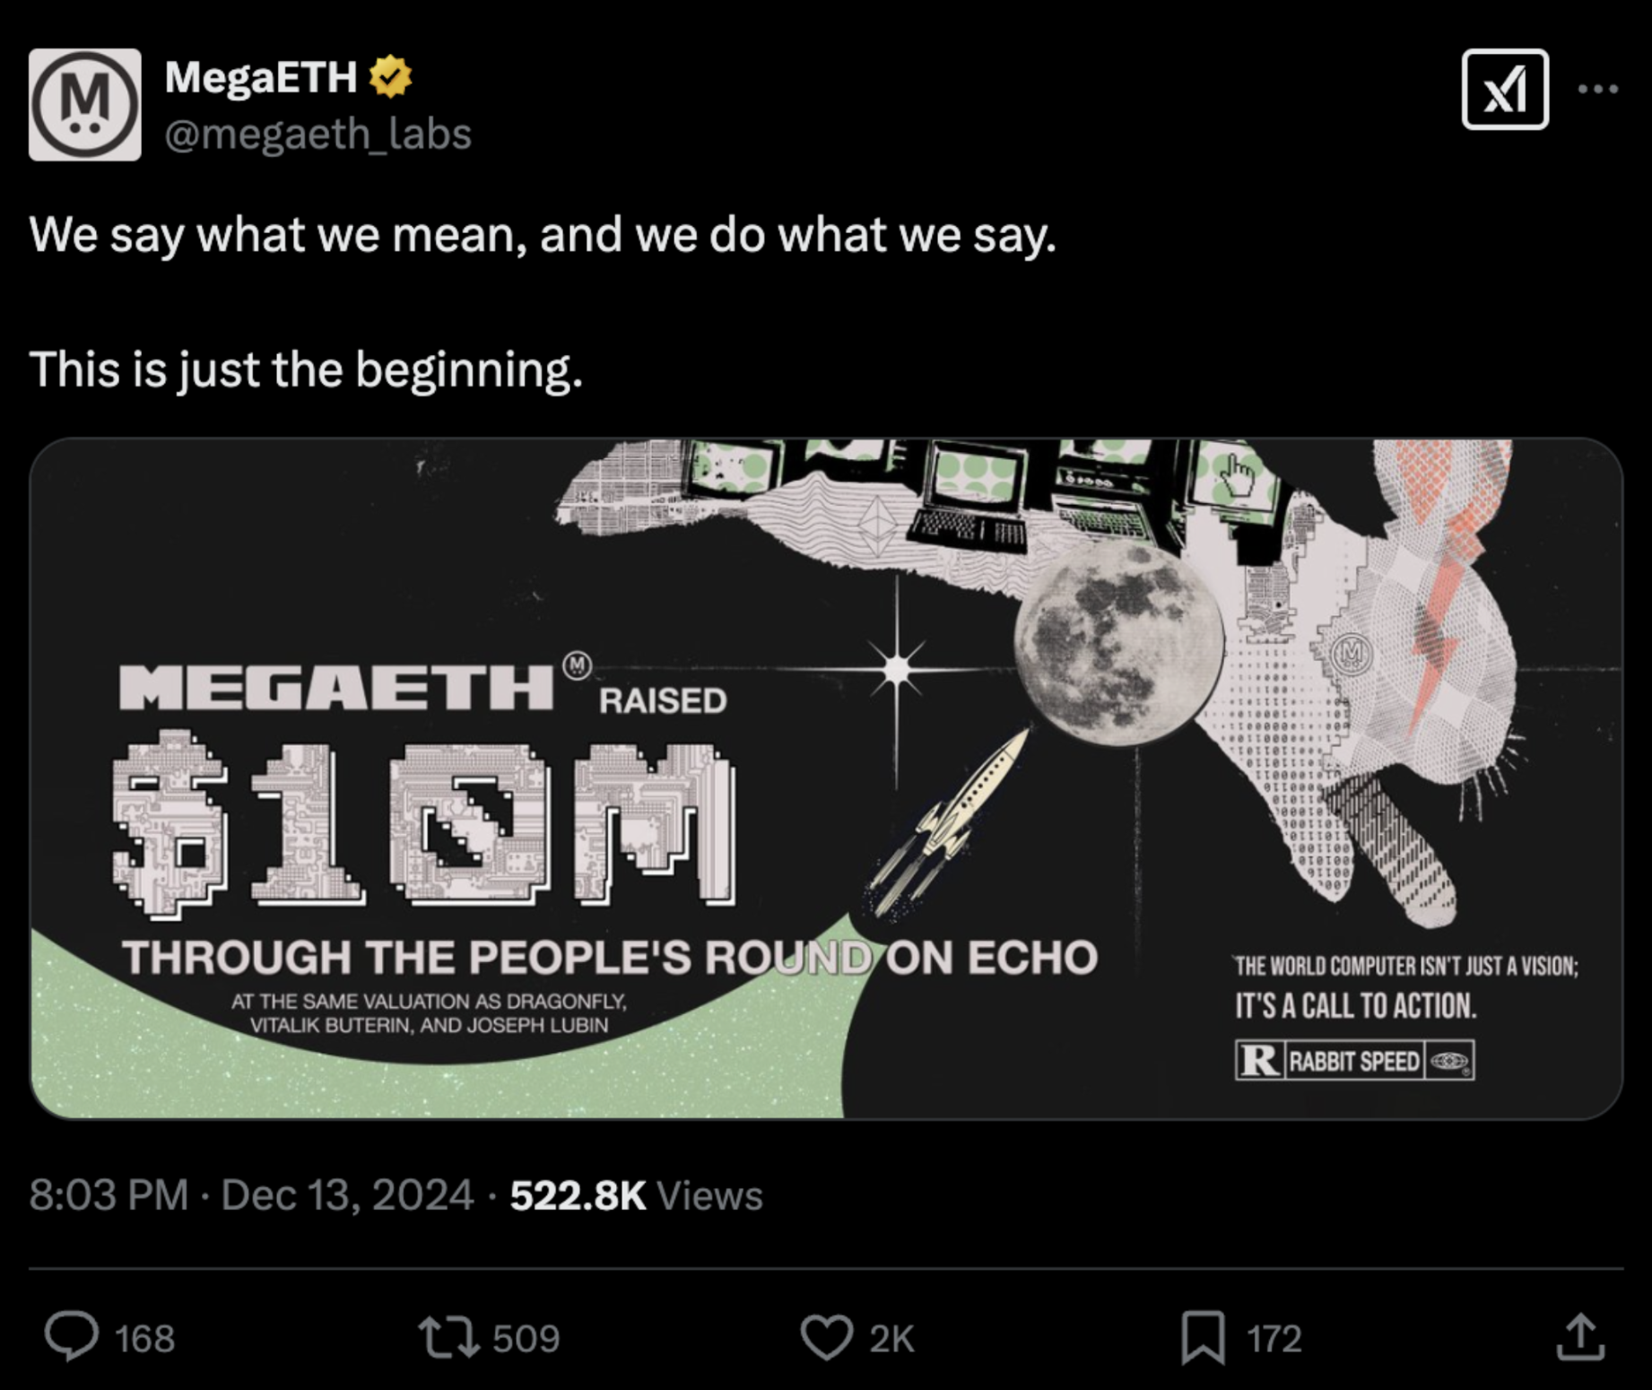
Task: Click the 172 bookmarks count
Action: (x=1274, y=1339)
